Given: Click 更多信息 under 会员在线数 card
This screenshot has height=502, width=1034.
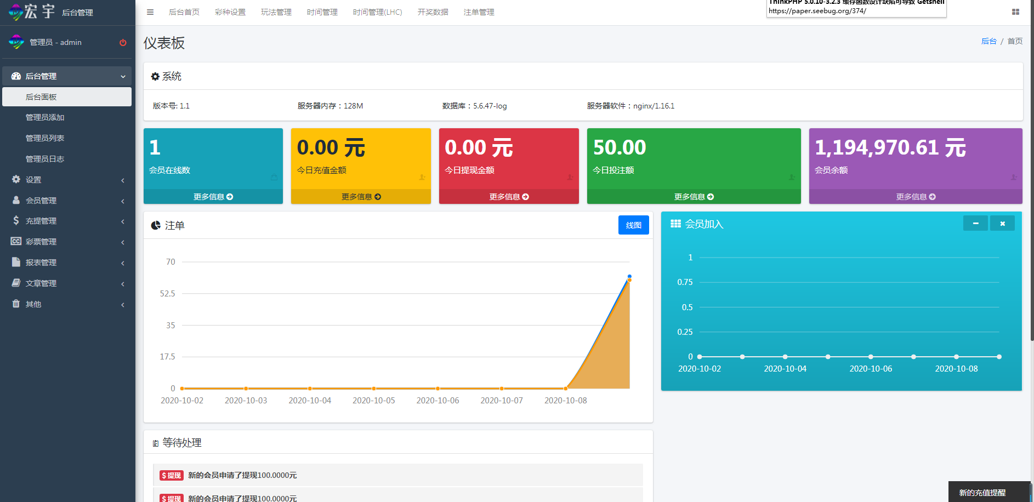Looking at the screenshot, I should [213, 197].
